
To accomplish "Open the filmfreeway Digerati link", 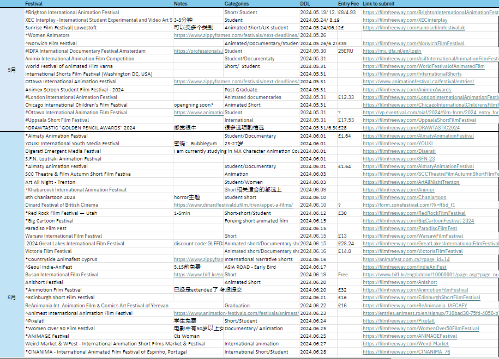I will pos(399,151).
